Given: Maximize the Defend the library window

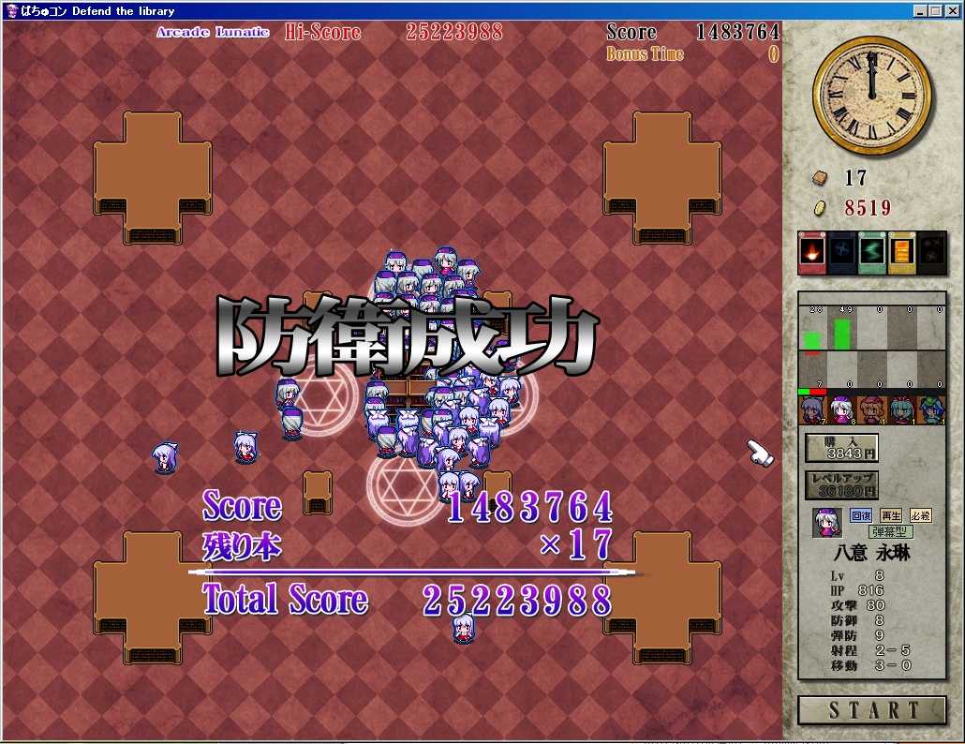Looking at the screenshot, I should pyautogui.click(x=935, y=10).
